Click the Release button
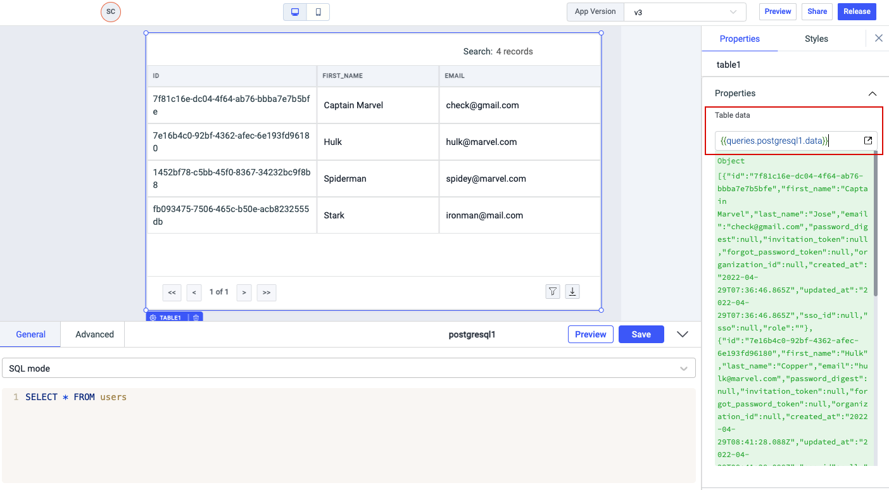 [857, 11]
